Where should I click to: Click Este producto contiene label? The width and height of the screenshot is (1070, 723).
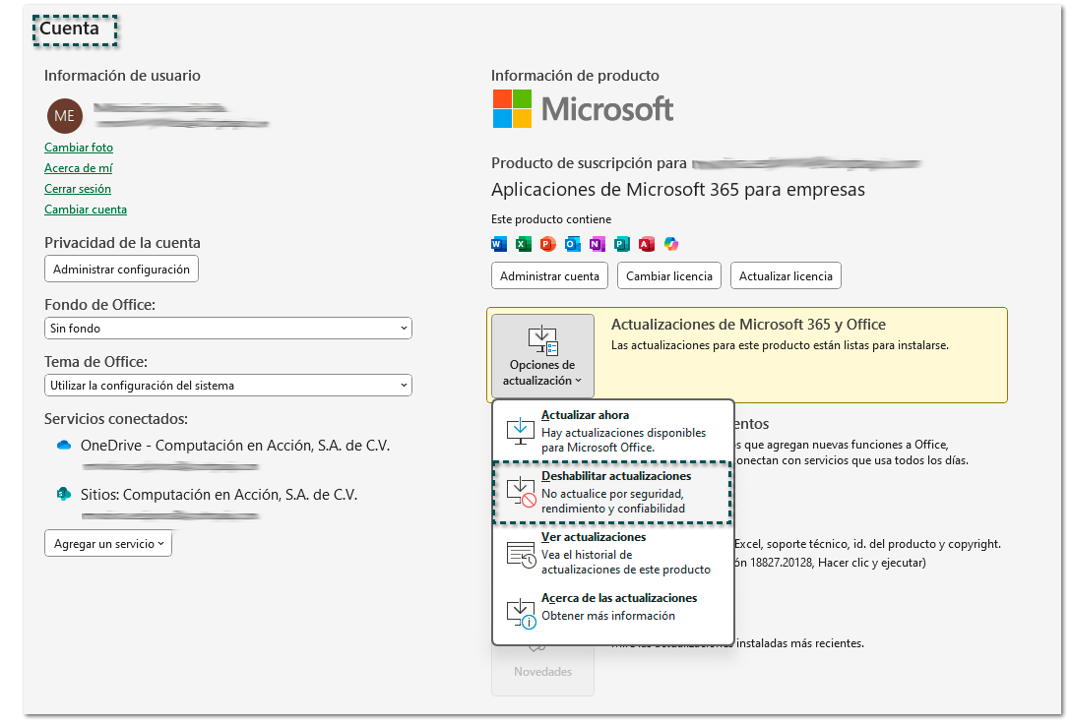point(551,219)
